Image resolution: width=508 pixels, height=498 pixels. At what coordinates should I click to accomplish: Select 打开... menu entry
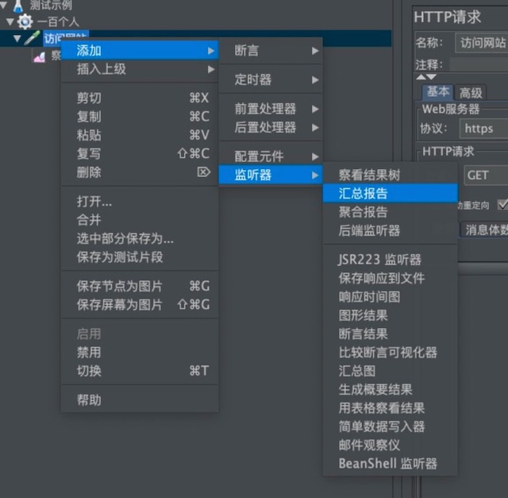[x=140, y=201]
